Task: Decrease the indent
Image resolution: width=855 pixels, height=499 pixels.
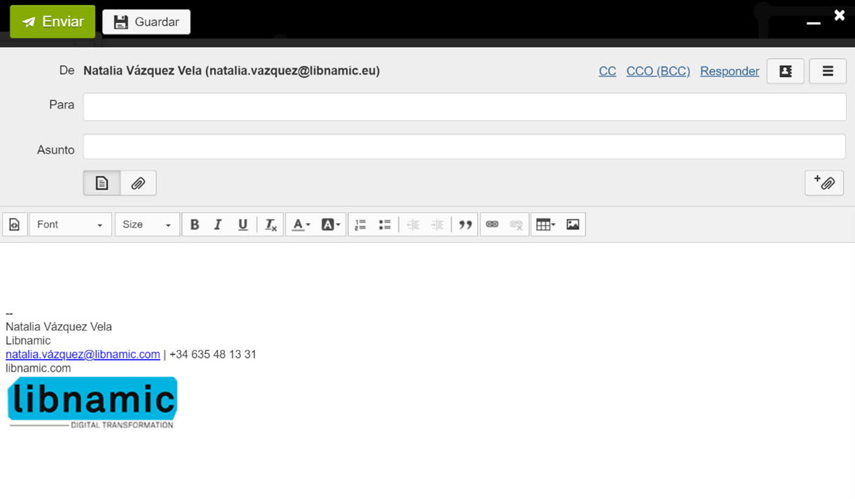Action: [x=413, y=225]
